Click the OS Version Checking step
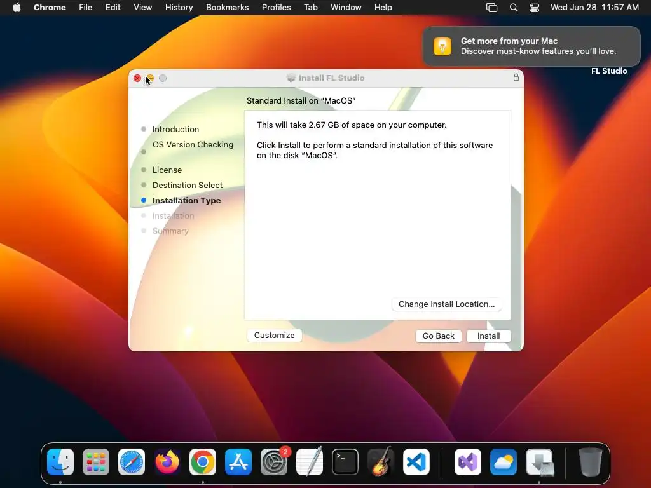651x488 pixels. click(x=193, y=144)
